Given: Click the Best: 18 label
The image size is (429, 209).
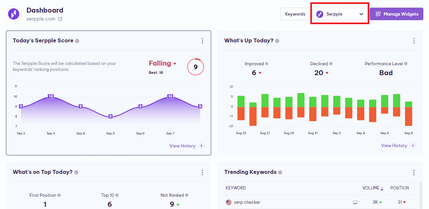Looking at the screenshot, I should click(156, 73).
